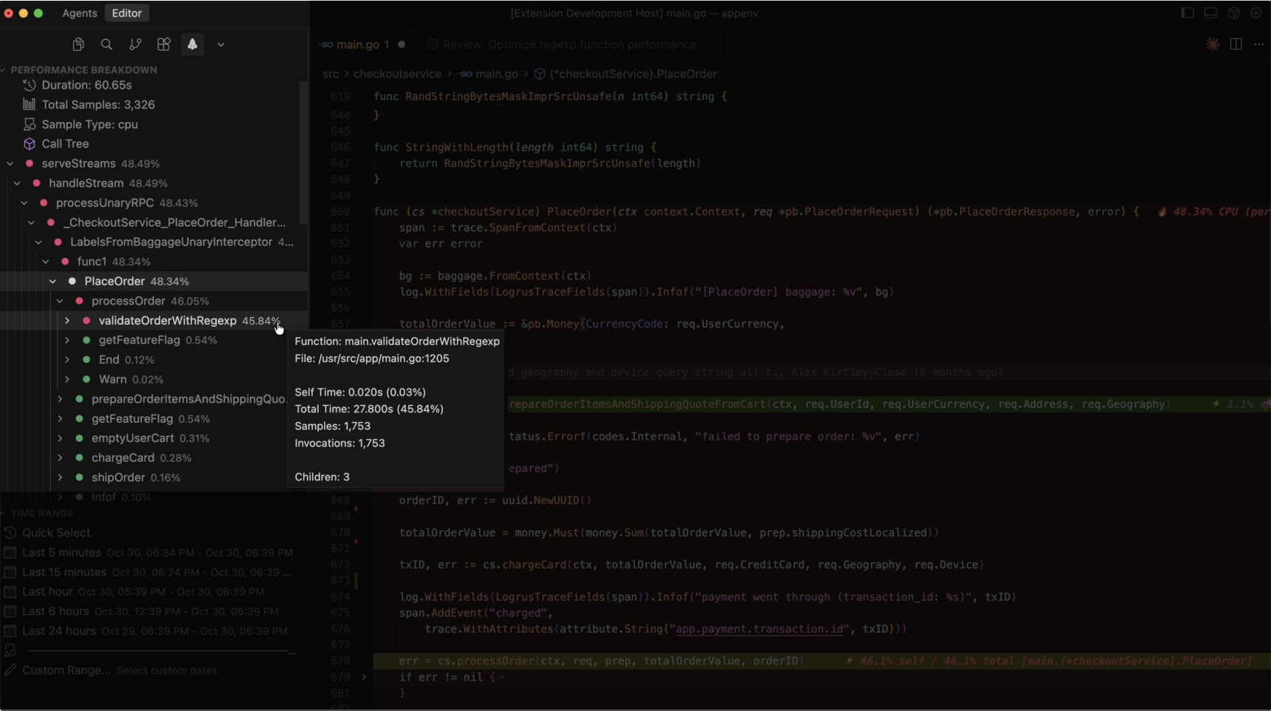Click the checkoutservice breadcrumb
Screen dimensions: 1271x711
point(397,74)
